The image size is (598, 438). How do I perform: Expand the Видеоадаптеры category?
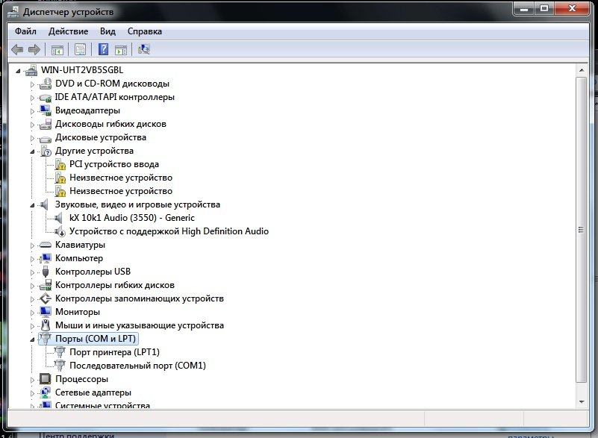click(x=32, y=110)
